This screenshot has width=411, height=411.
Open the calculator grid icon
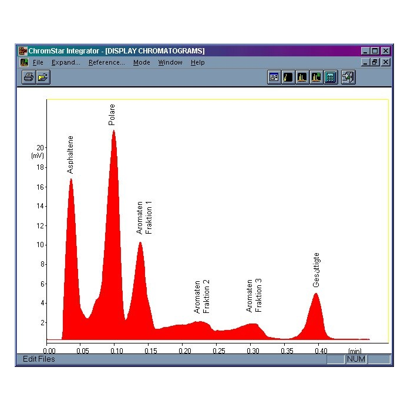(330, 77)
